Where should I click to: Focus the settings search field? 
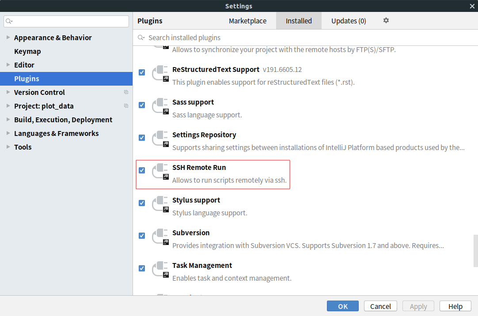click(66, 21)
